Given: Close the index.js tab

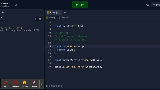Looking at the screenshot, I should tap(60, 12).
